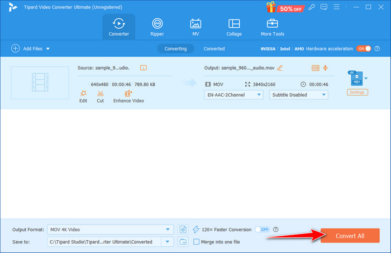Open custom profile settings icon
The image size is (391, 253).
[183, 230]
